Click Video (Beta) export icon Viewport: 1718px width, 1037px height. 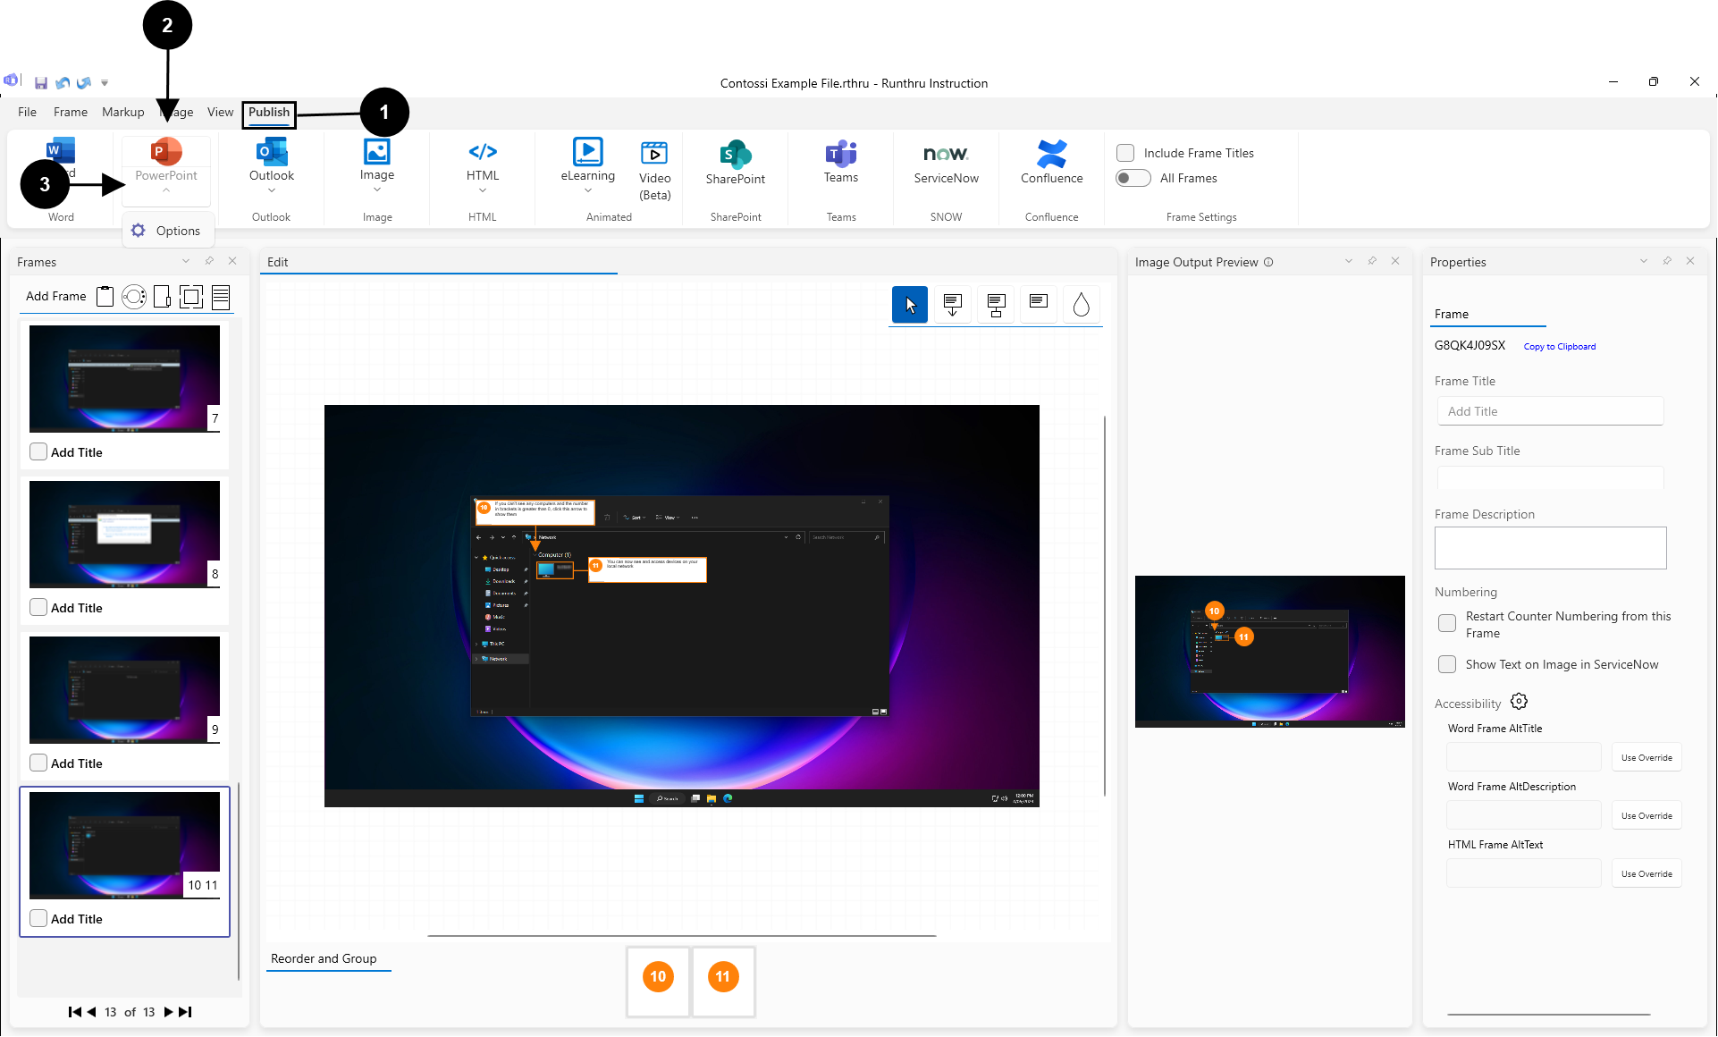[654, 153]
